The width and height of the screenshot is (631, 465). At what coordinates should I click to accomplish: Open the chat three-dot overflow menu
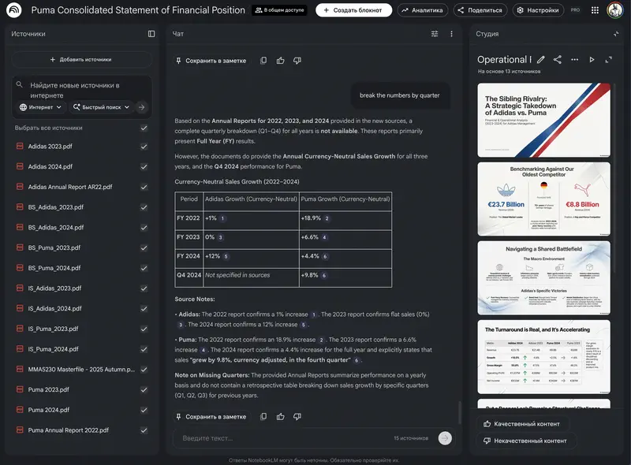coord(451,34)
